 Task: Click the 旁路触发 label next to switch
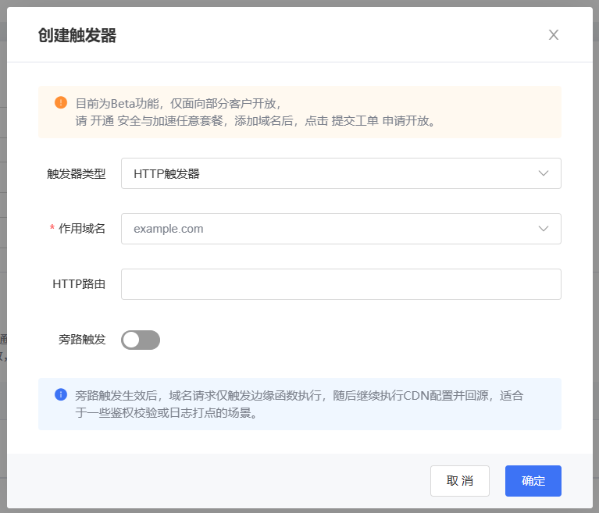tap(82, 340)
